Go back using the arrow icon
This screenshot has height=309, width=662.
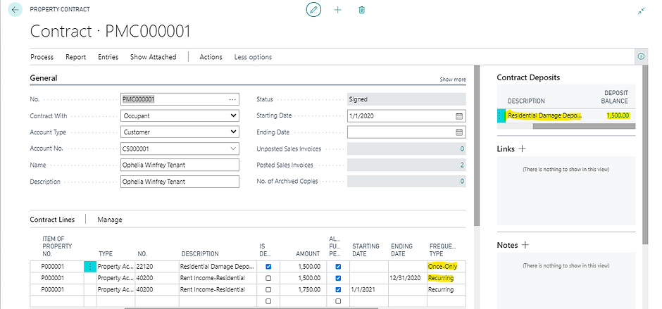pyautogui.click(x=15, y=10)
